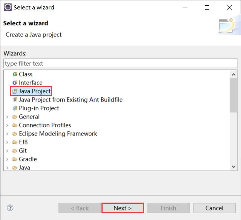Click the General folder icon
Screen dimensions: 241x220
coord(15,117)
